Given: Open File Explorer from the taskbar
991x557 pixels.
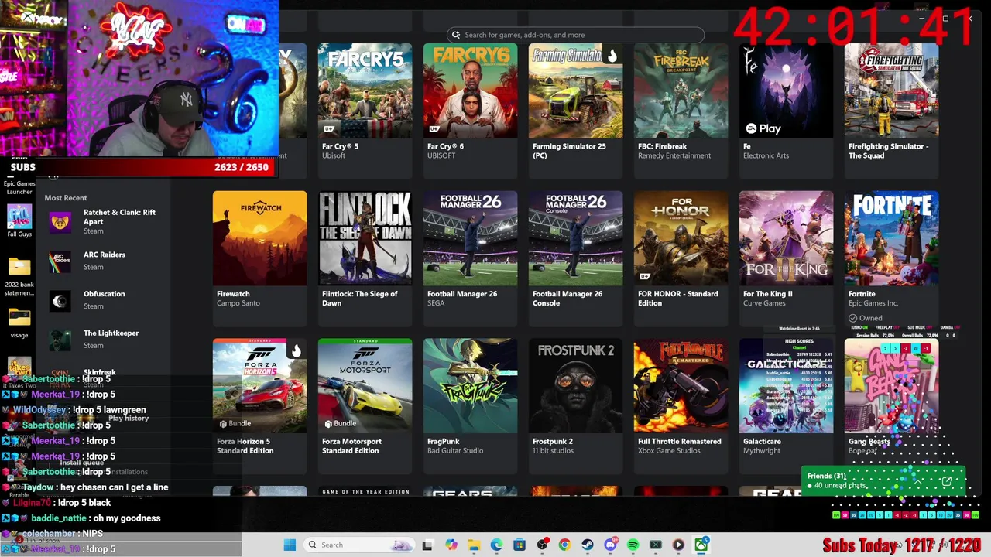Looking at the screenshot, I should pyautogui.click(x=474, y=545).
